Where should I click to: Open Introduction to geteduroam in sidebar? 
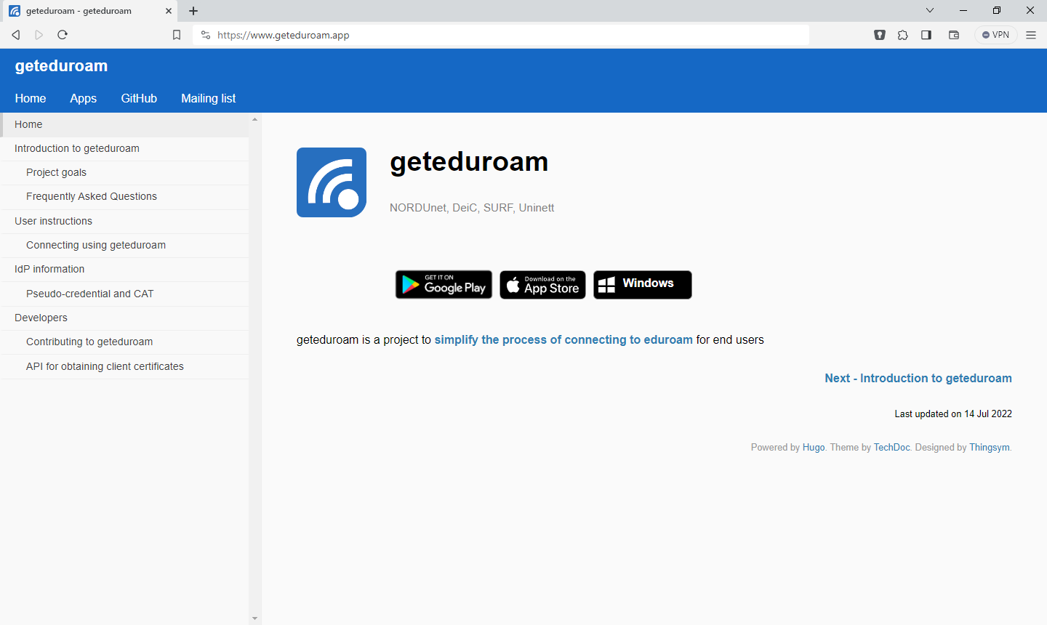tap(124, 149)
